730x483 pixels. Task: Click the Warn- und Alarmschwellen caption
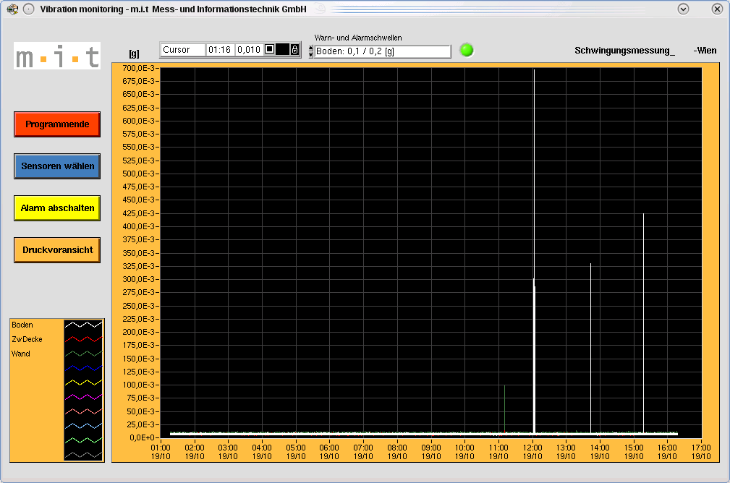pyautogui.click(x=358, y=38)
